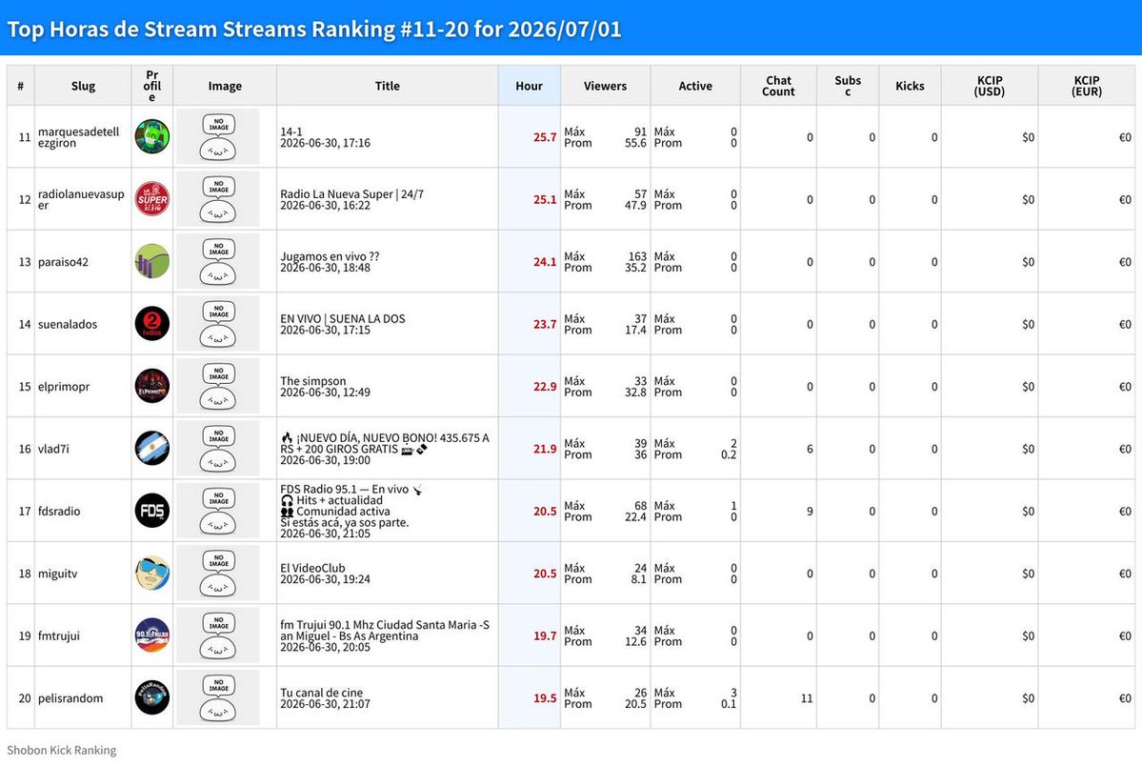Select slug text vlad7i
Image resolution: width=1142 pixels, height=766 pixels.
[x=54, y=449]
